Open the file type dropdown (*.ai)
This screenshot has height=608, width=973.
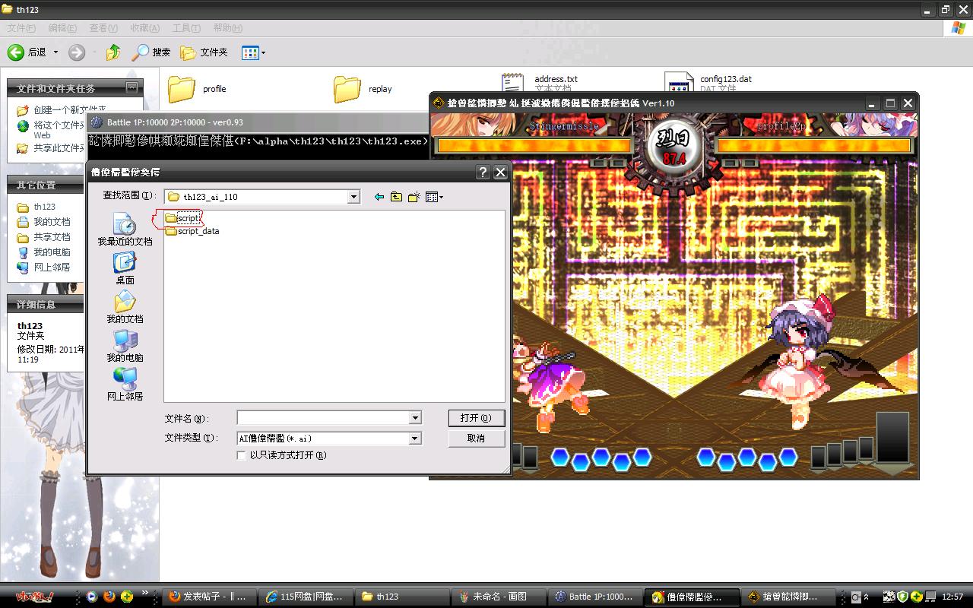tap(415, 439)
